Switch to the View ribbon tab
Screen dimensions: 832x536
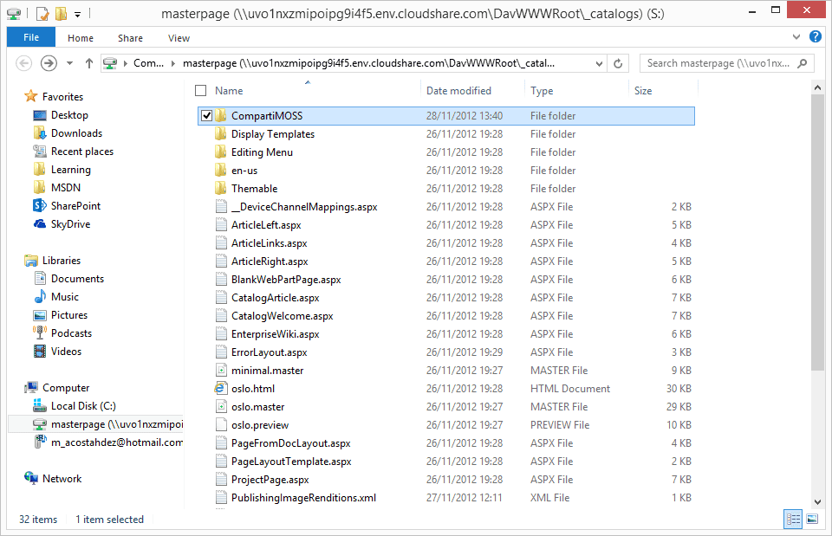click(179, 38)
